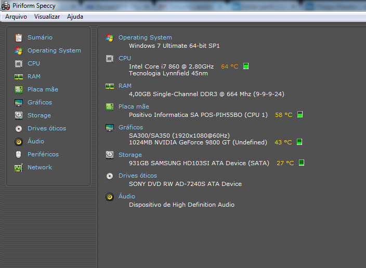The image size is (366, 268).
Task: Click the Piriform Speccy title bar app icon
Action: click(6, 6)
